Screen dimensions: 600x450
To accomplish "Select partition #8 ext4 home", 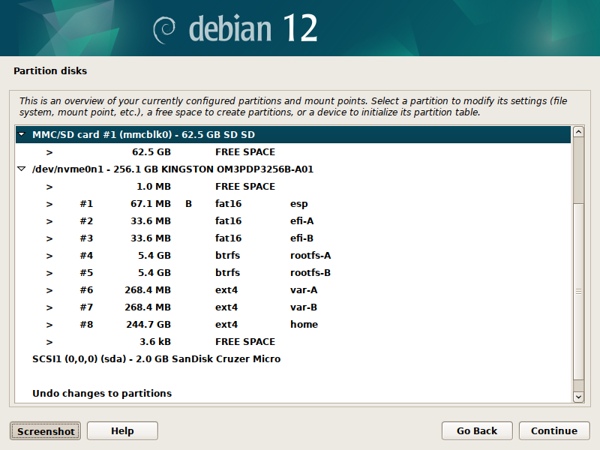I will (x=293, y=324).
